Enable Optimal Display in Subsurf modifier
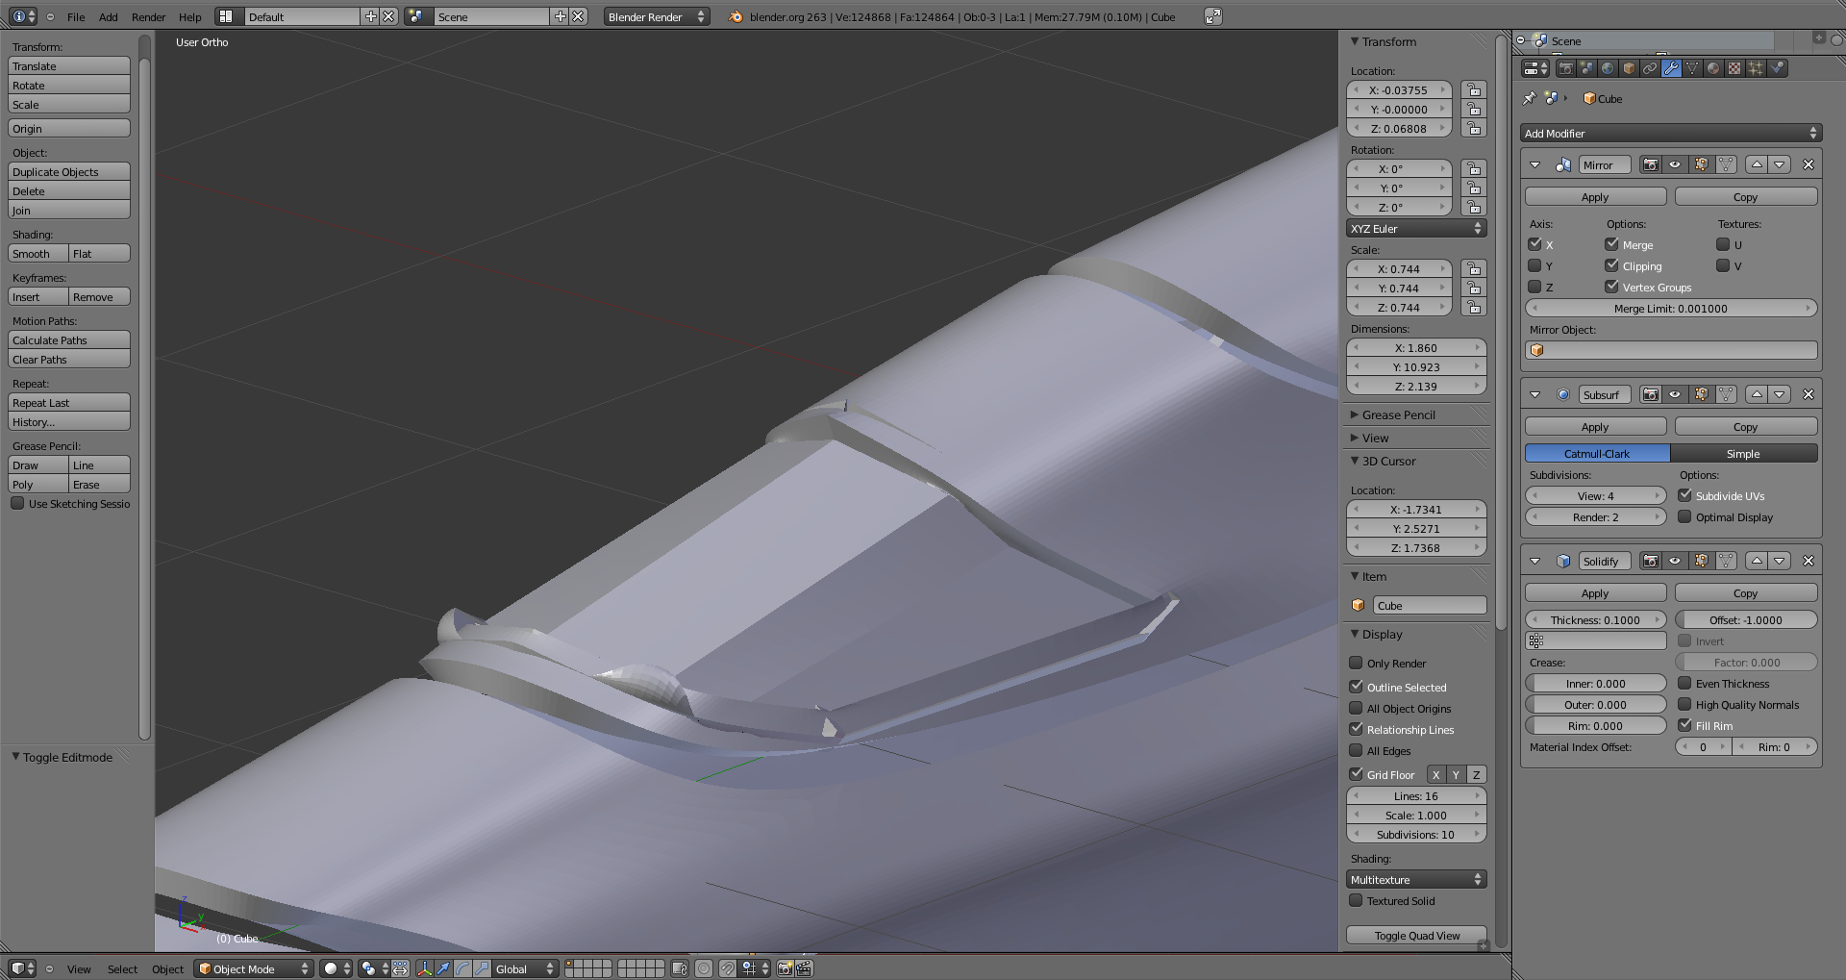This screenshot has width=1846, height=980. click(x=1684, y=516)
